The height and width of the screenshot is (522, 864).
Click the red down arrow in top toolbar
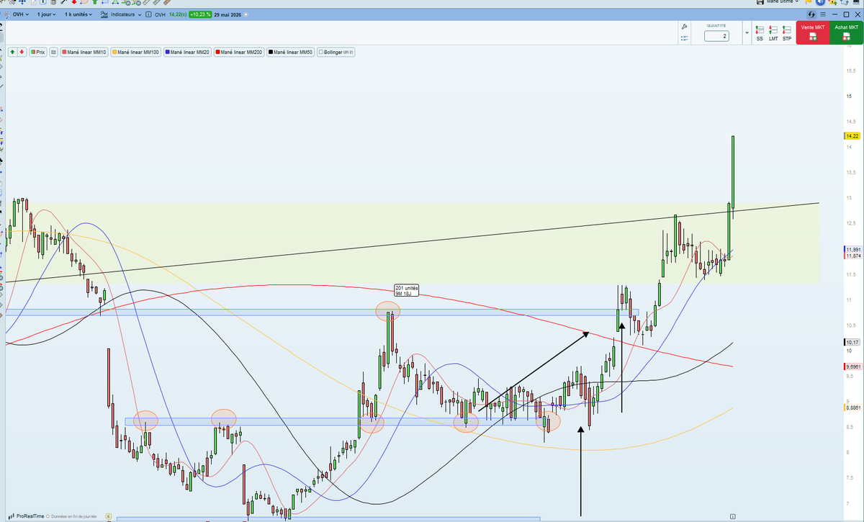(x=73, y=2)
